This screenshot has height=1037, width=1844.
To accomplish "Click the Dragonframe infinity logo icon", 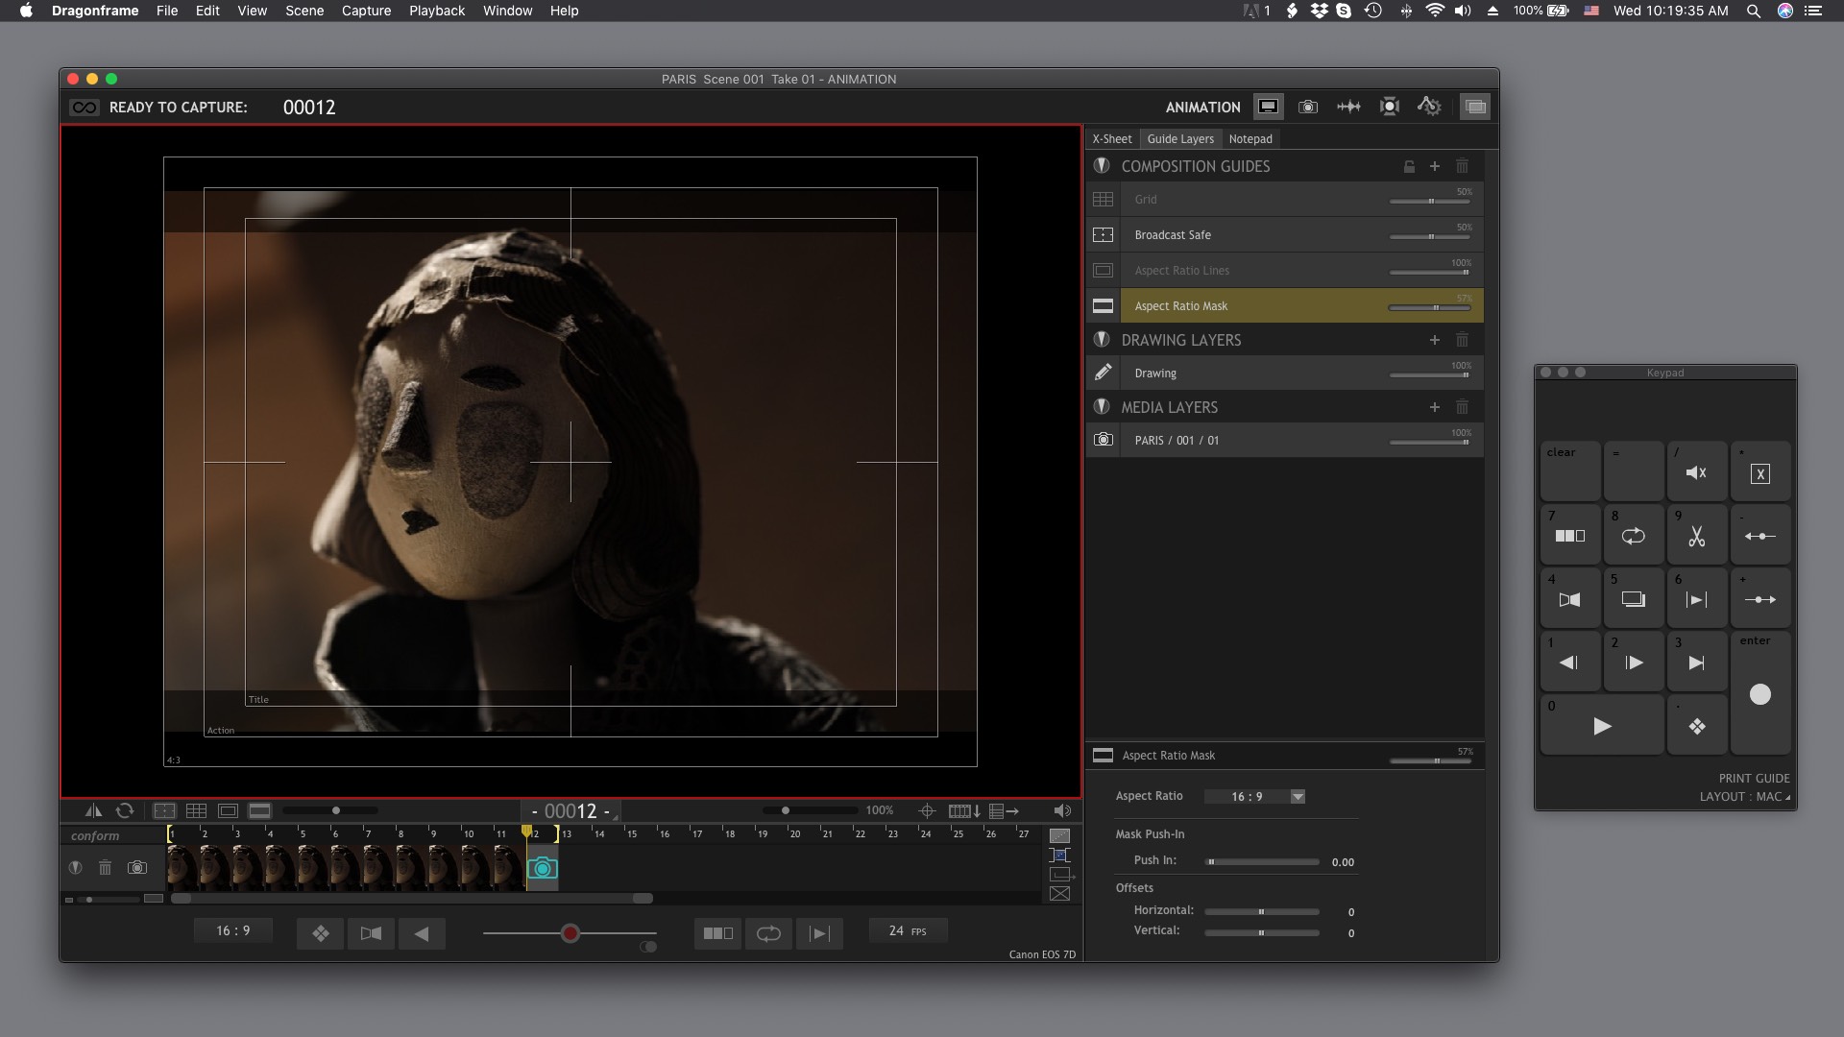I will (85, 108).
